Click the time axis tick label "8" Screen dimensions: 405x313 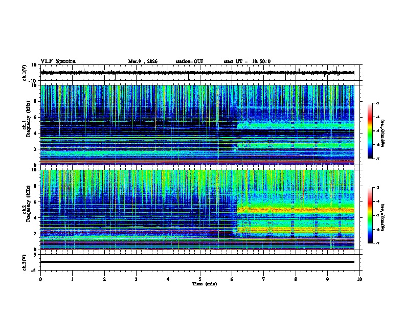point(296,279)
